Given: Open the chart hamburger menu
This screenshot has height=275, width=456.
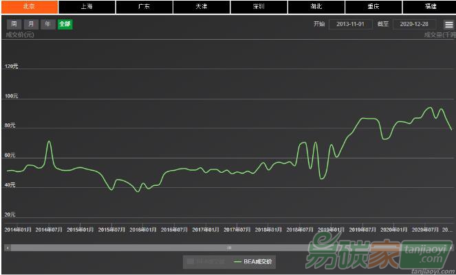Looking at the screenshot, I should (x=448, y=25).
